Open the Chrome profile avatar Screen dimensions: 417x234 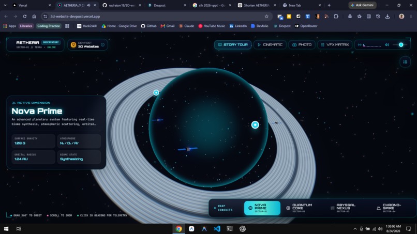point(401,17)
